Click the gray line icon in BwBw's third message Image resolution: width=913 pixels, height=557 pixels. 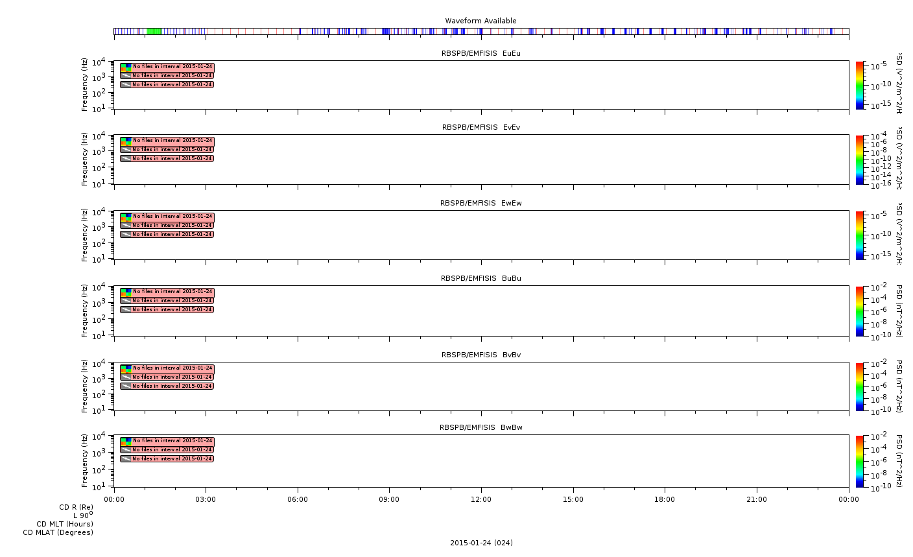pyautogui.click(x=126, y=459)
